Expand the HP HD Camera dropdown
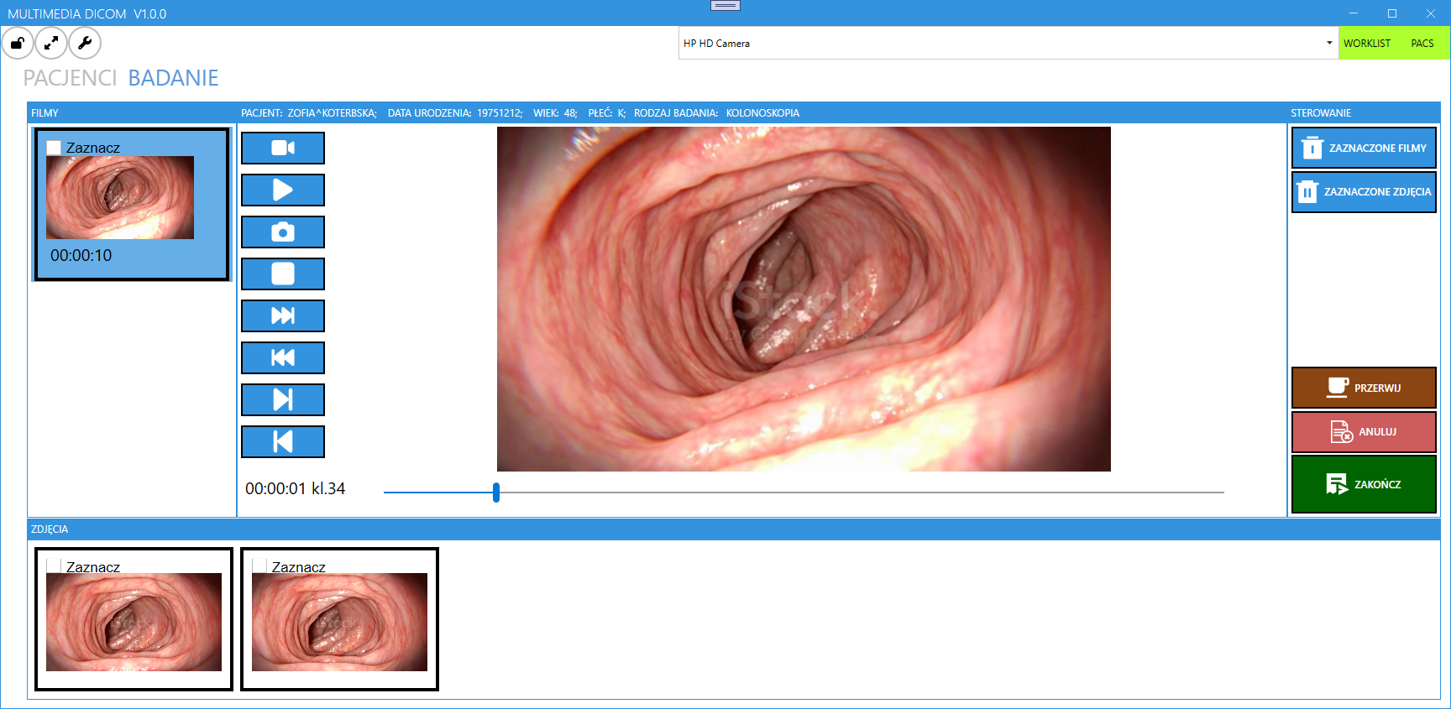 coord(1329,43)
